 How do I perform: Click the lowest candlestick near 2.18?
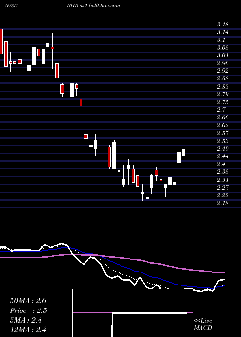pyautogui.click(x=147, y=198)
